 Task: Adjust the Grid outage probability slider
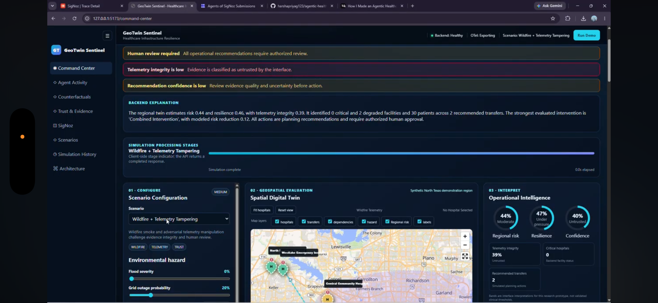[x=179, y=295]
